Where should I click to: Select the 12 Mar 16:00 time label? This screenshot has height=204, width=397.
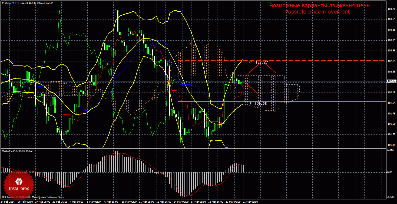coord(164,202)
